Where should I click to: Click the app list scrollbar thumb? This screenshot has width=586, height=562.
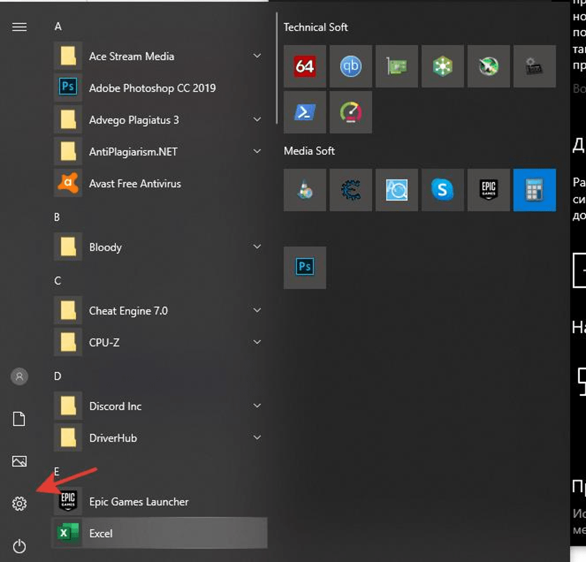tap(276, 68)
